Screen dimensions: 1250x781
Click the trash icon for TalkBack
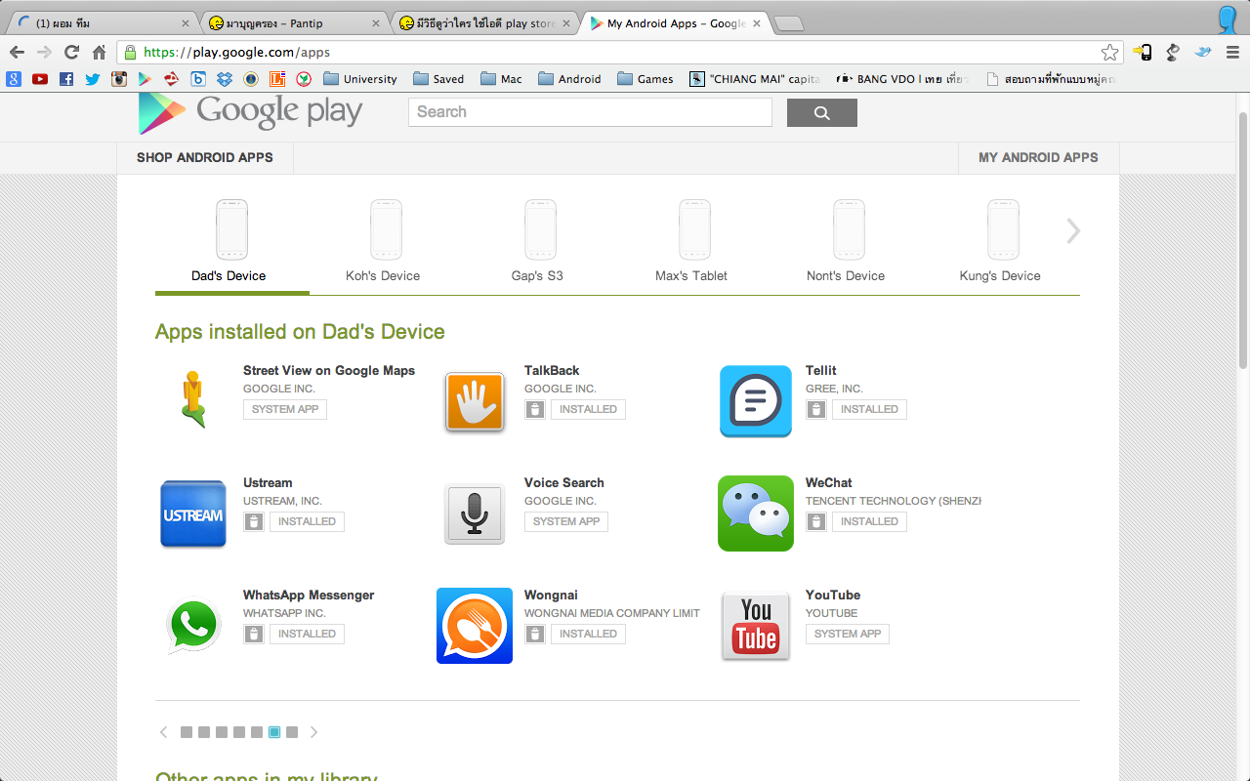click(x=535, y=409)
